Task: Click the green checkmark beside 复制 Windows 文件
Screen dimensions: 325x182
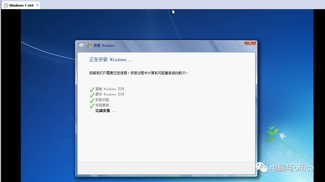Action: tap(92, 89)
